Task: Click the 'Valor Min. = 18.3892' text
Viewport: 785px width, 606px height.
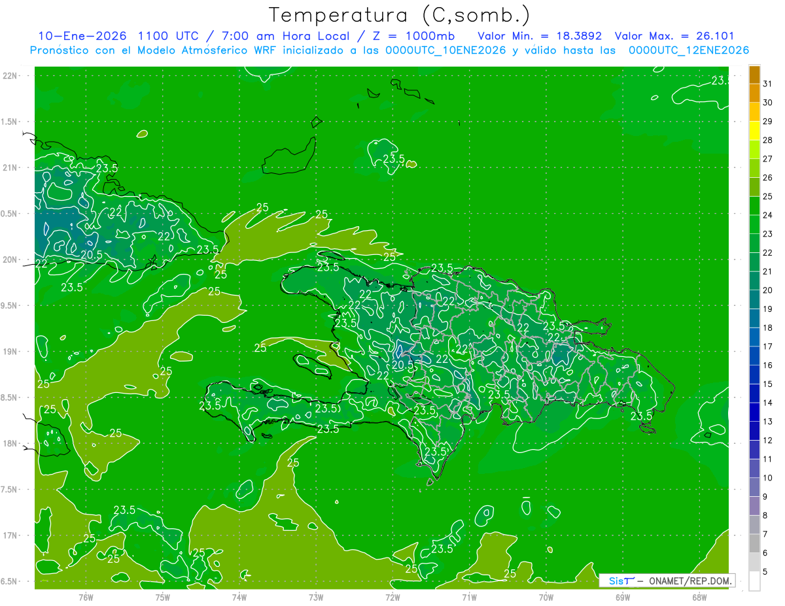Action: pyautogui.click(x=540, y=36)
